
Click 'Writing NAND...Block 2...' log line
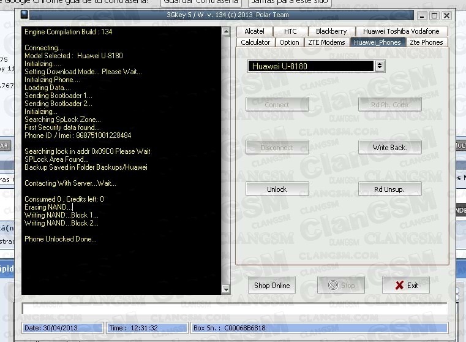click(x=61, y=223)
